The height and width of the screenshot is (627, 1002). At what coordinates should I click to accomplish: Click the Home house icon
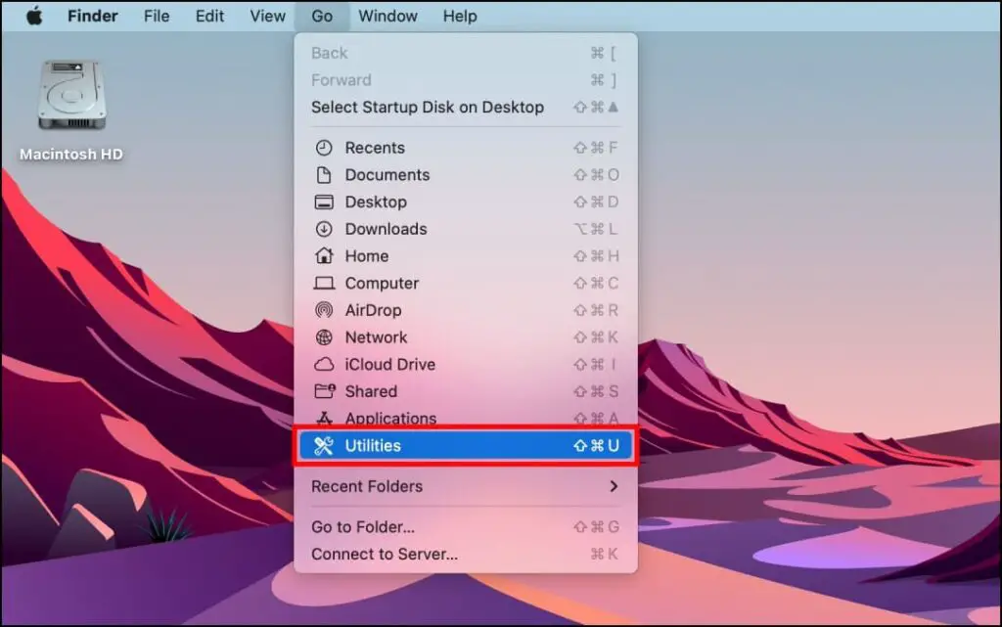(x=324, y=256)
